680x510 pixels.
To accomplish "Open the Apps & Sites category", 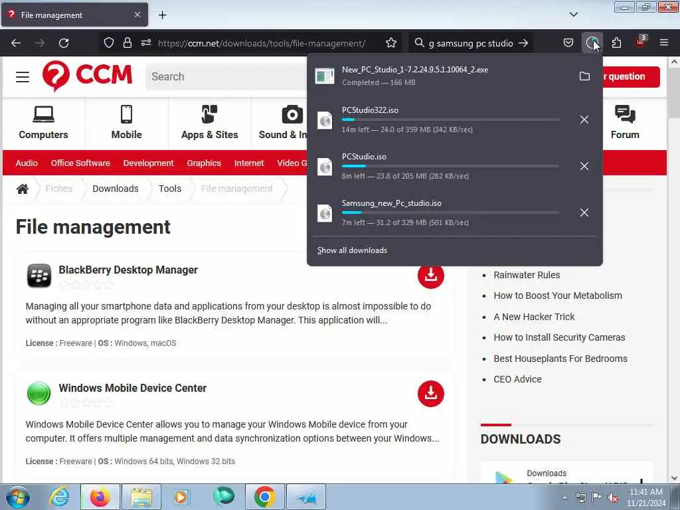I will click(209, 123).
